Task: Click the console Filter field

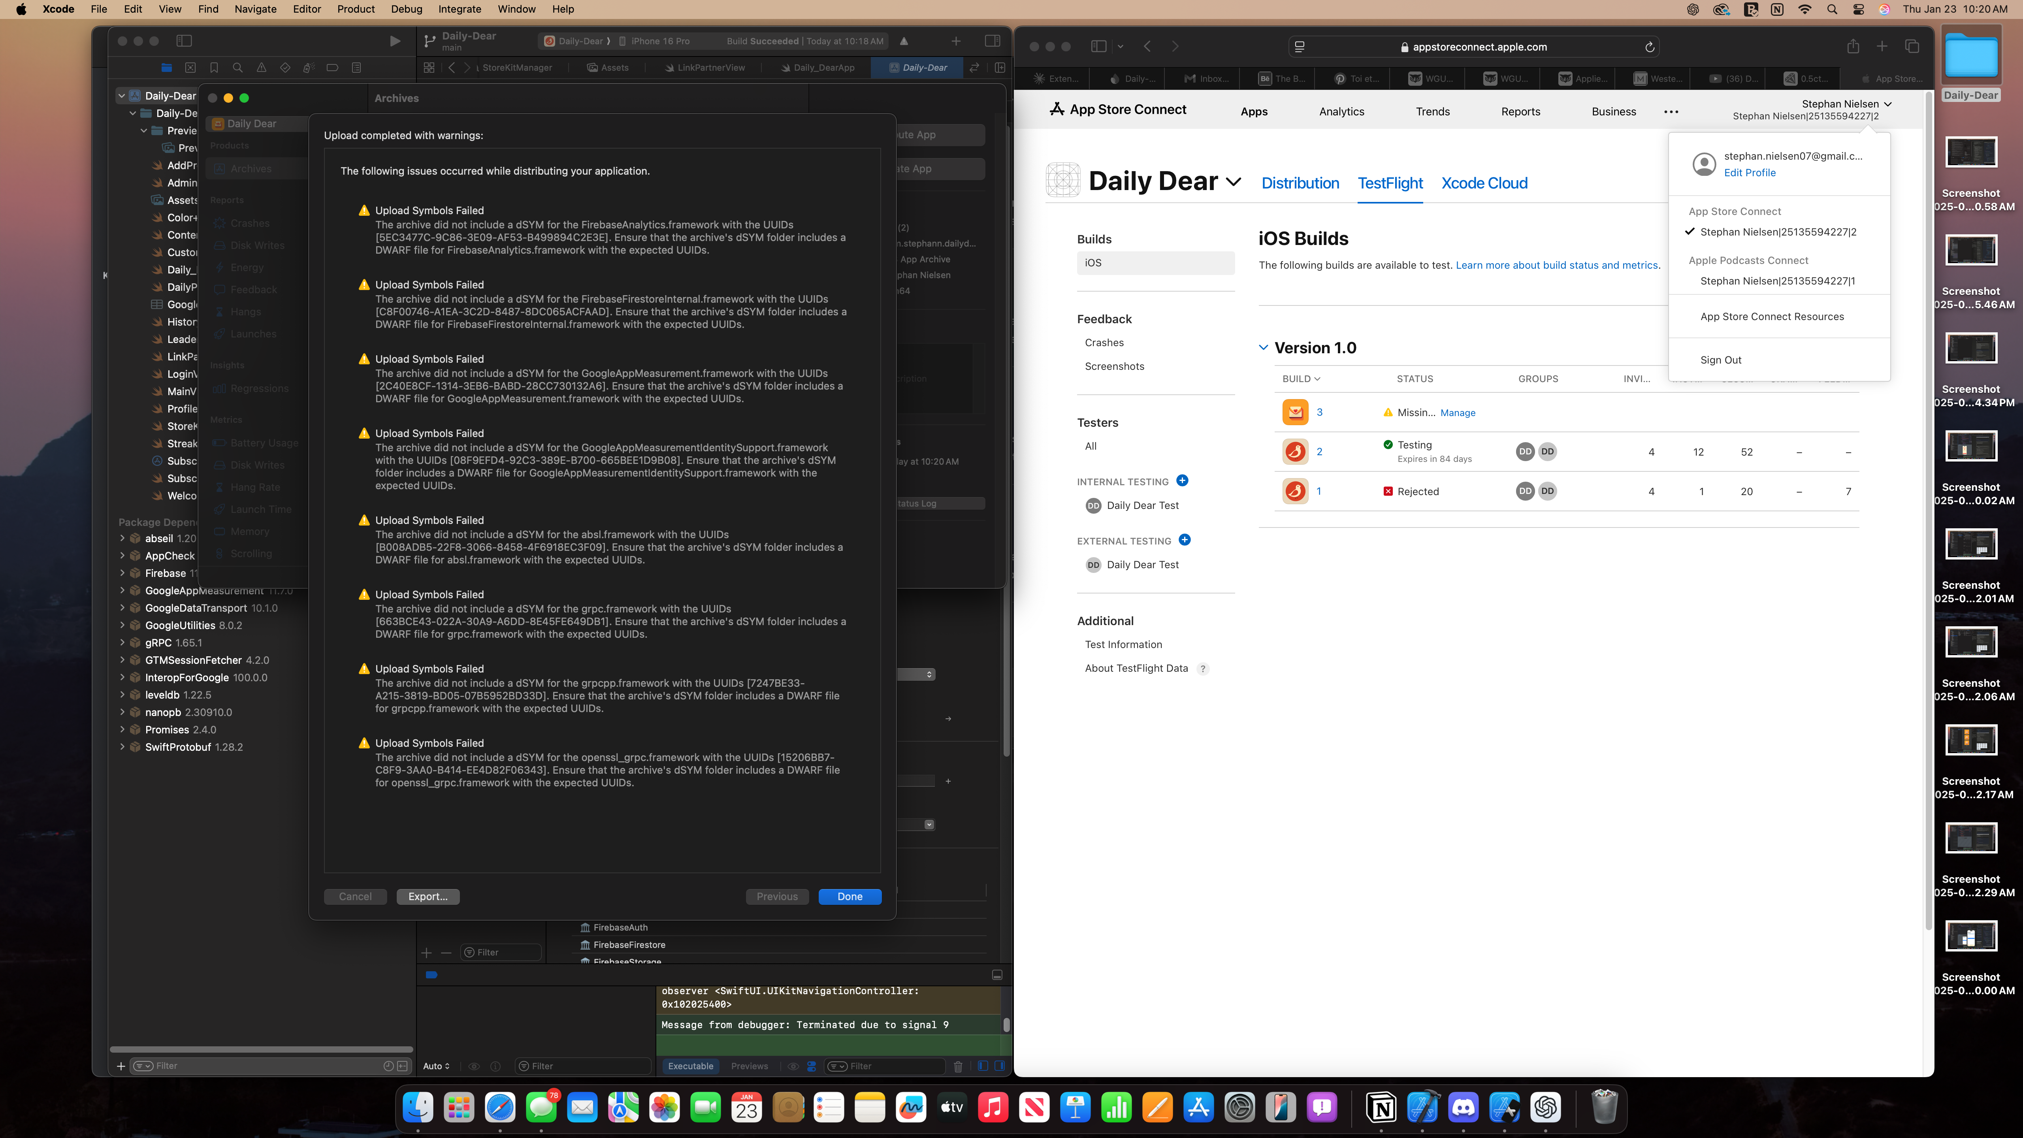Action: (x=887, y=1066)
